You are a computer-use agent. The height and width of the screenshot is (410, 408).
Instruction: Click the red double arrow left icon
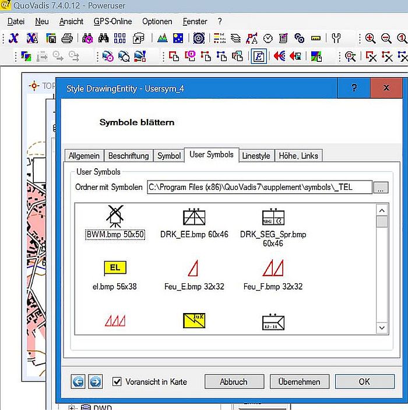point(279,56)
